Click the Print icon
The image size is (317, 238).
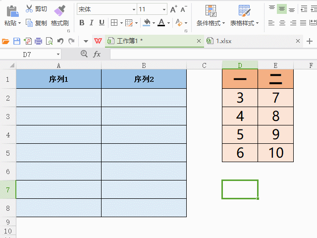click(39, 41)
